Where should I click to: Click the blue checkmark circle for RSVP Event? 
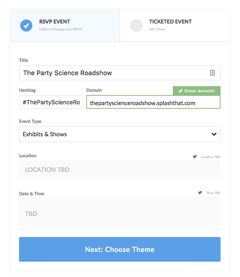click(x=26, y=25)
